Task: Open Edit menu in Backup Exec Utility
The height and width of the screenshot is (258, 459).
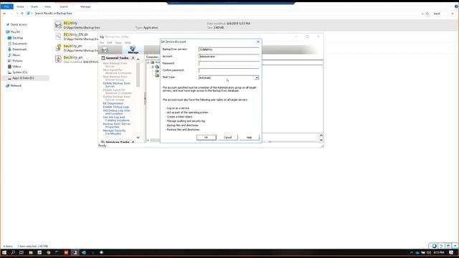Action: [110, 43]
